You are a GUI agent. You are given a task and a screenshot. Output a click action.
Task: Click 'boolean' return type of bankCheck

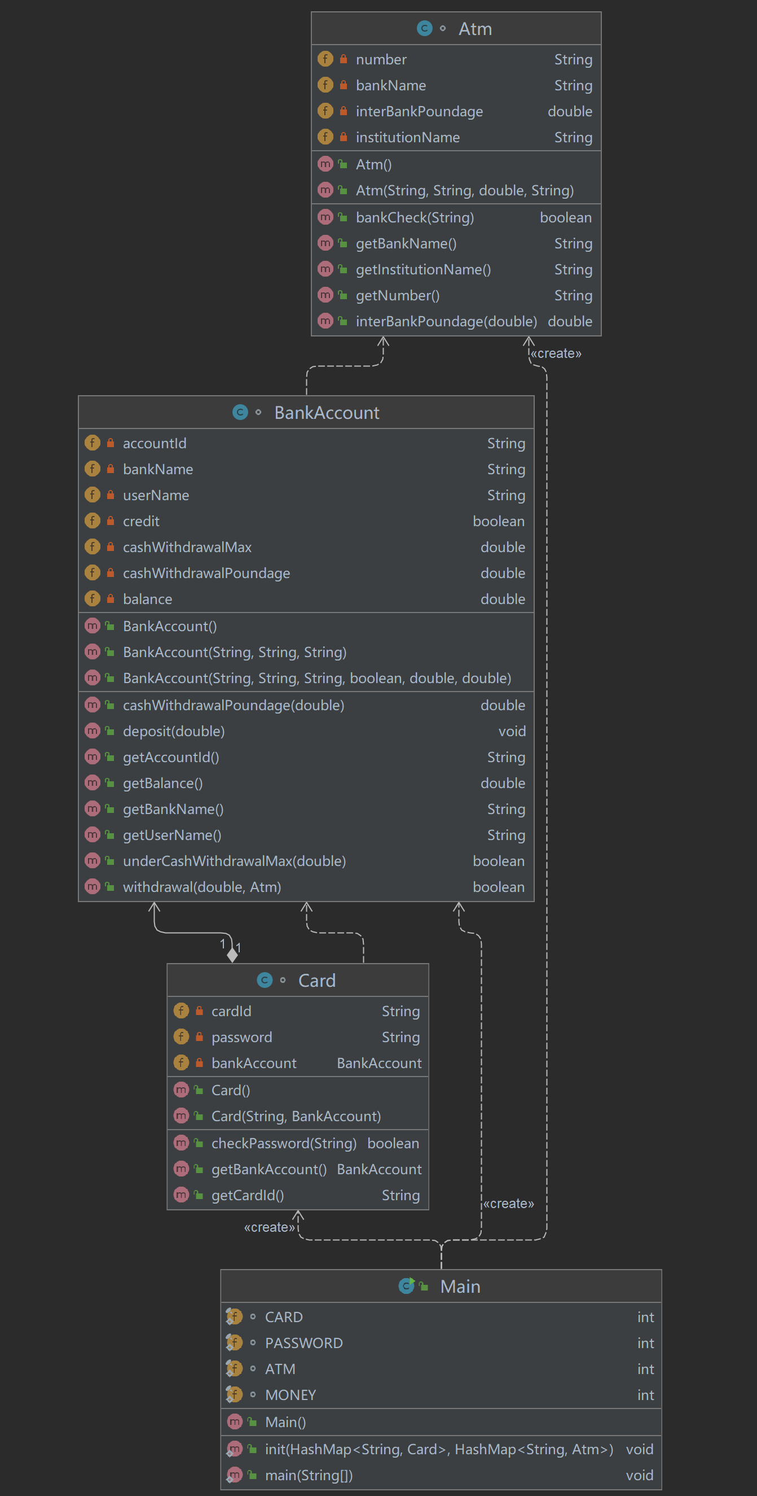click(x=566, y=217)
